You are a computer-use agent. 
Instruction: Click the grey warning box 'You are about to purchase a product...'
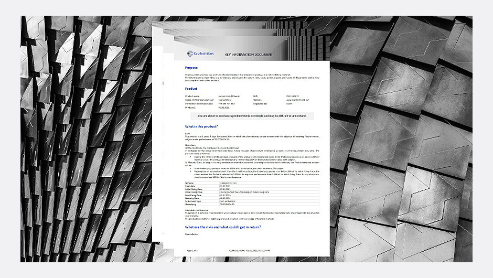tap(252, 116)
